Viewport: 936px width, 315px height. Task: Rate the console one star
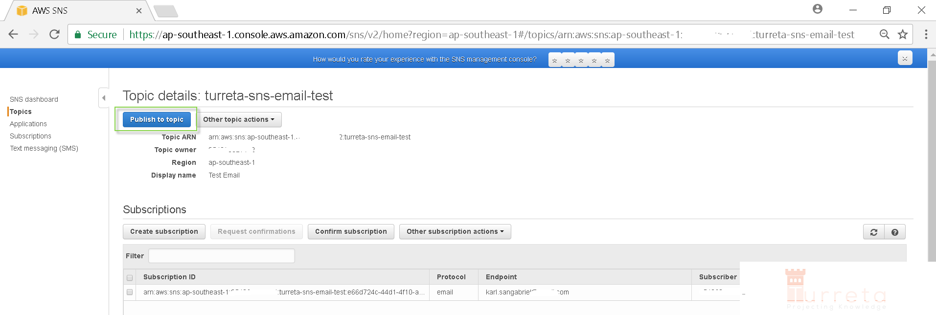coord(555,60)
